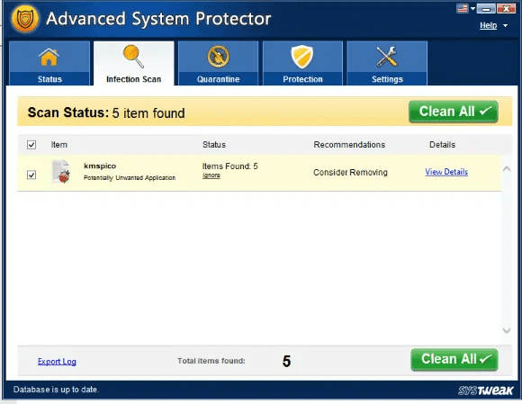Click the Status house icon
Image resolution: width=522 pixels, height=404 pixels.
tap(49, 57)
